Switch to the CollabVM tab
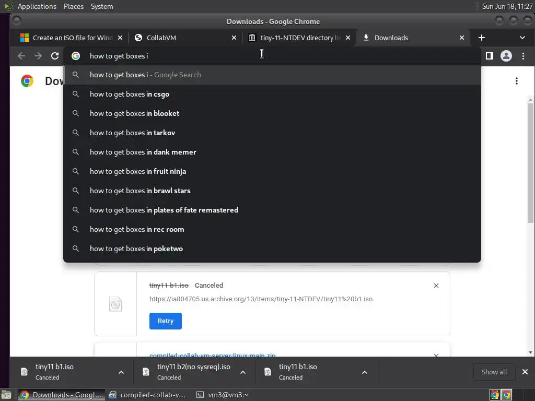Image resolution: width=535 pixels, height=401 pixels. pyautogui.click(x=184, y=38)
